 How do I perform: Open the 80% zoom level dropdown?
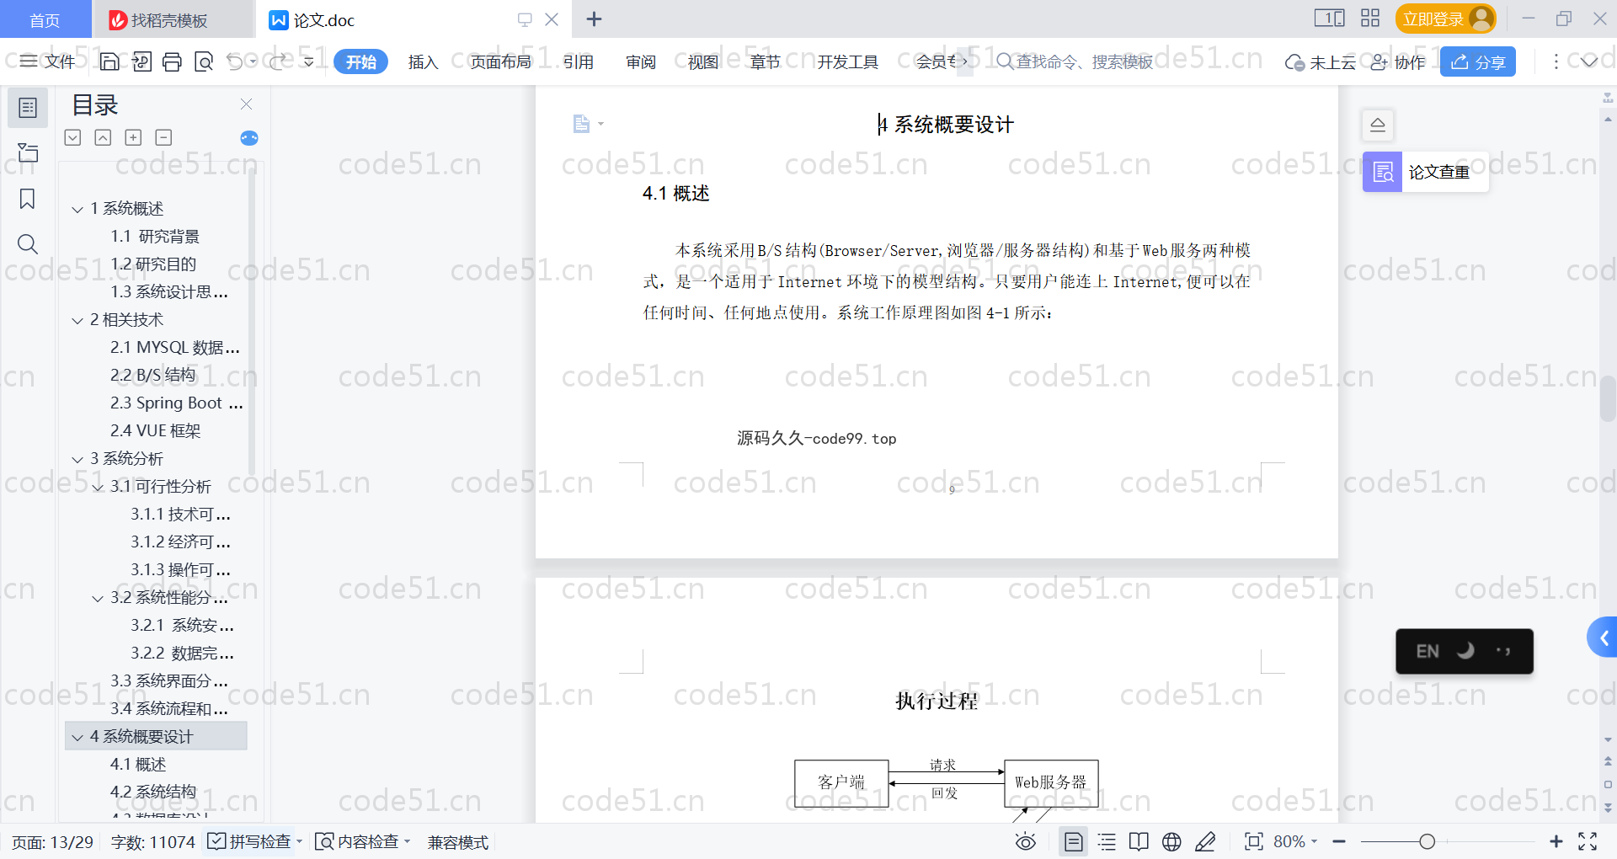click(1295, 841)
